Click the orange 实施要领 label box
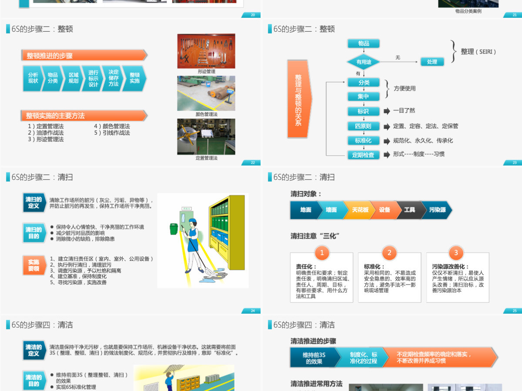The width and height of the screenshot is (522, 391). (34, 265)
